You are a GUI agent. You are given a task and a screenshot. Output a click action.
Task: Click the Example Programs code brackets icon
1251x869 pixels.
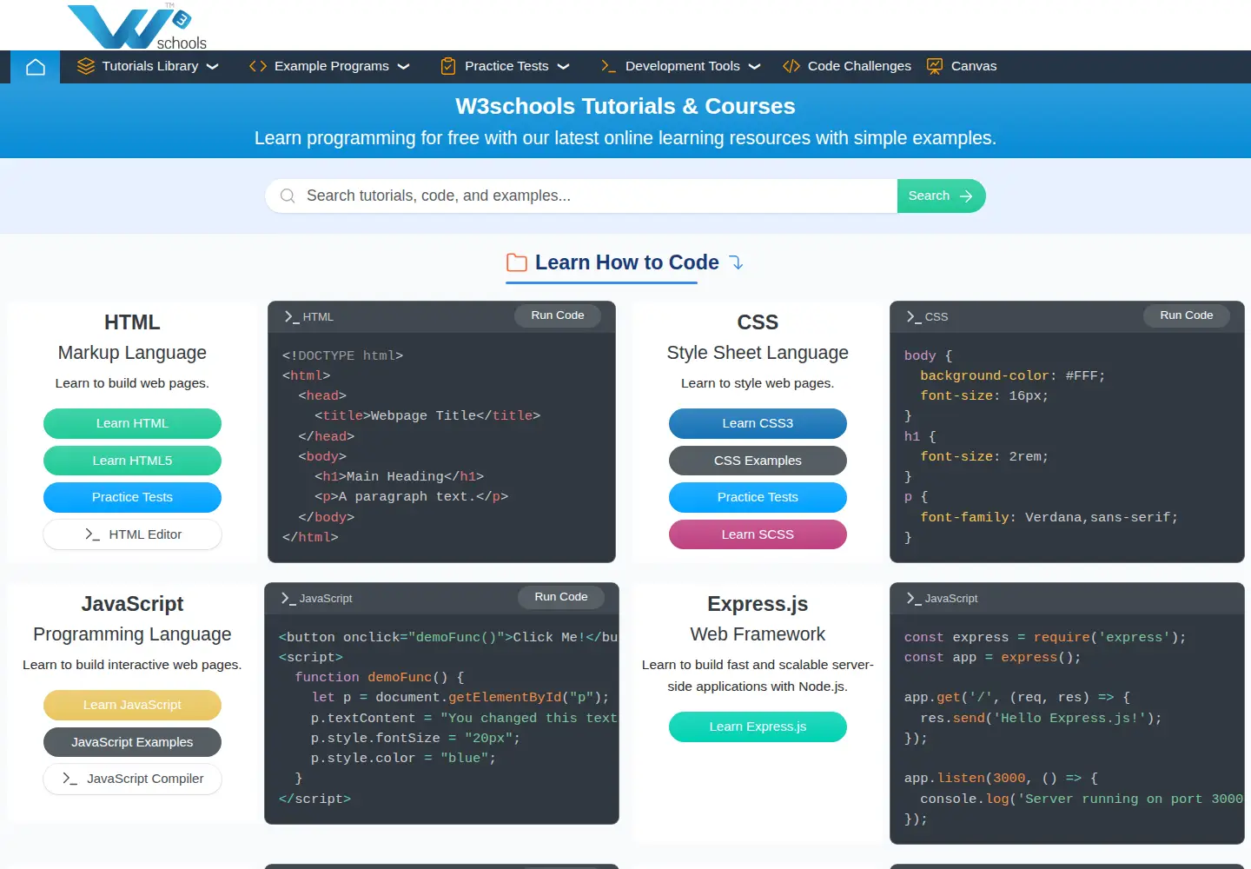(258, 66)
